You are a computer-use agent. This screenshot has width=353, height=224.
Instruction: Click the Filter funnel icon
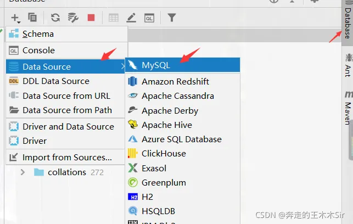pos(171,18)
